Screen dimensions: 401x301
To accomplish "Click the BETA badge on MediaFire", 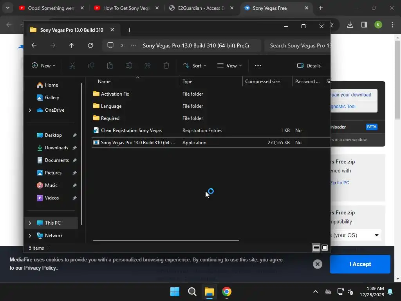I will point(372,127).
